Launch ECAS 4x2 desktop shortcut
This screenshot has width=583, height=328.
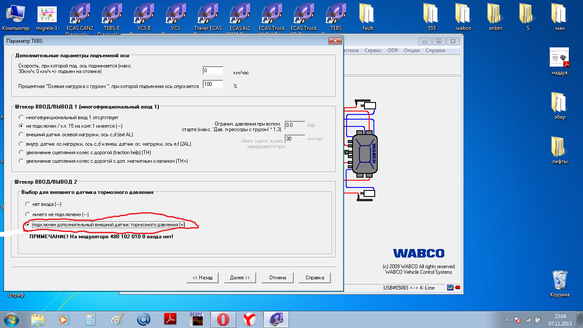point(240,18)
